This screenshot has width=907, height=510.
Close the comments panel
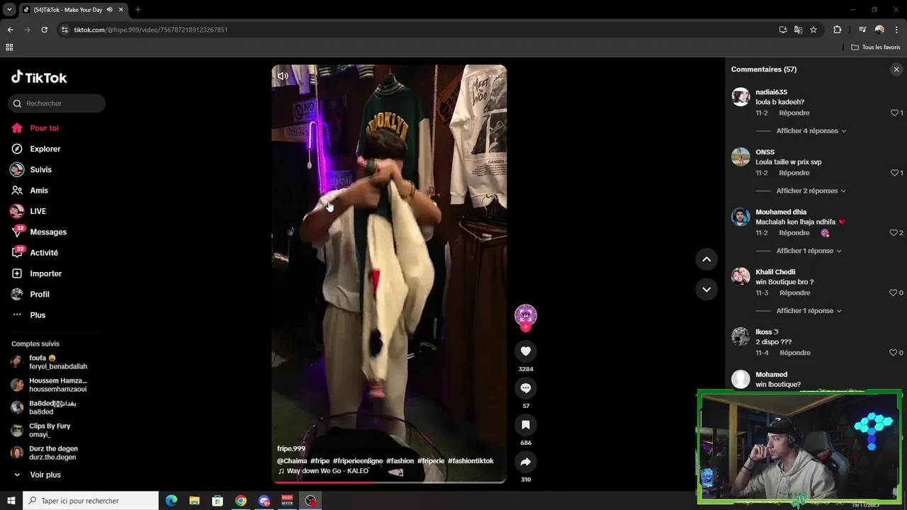click(x=896, y=69)
